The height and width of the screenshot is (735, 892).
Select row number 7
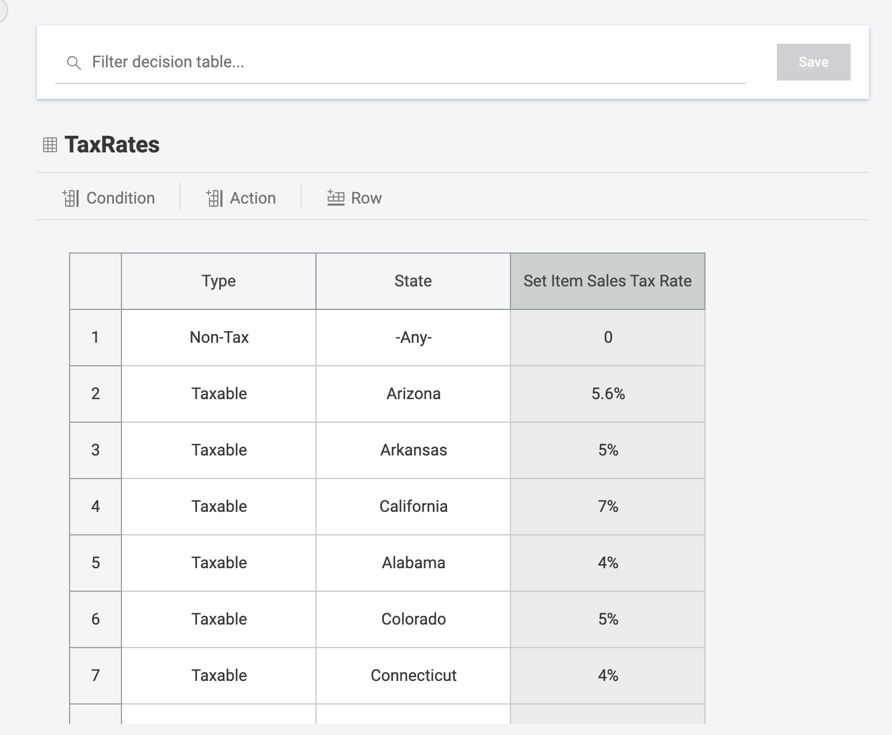(x=96, y=676)
